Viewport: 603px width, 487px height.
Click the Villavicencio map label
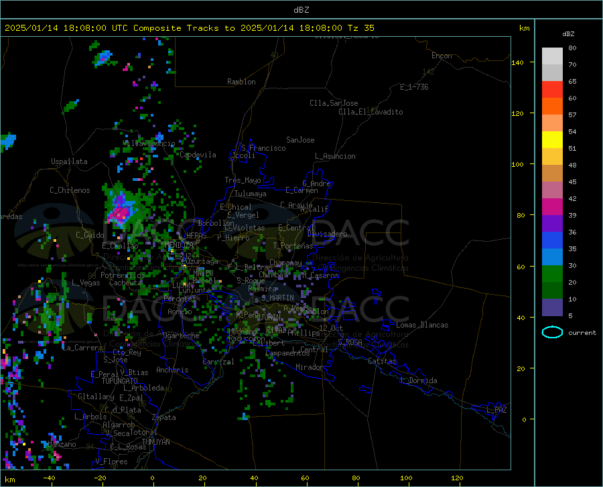(149, 143)
